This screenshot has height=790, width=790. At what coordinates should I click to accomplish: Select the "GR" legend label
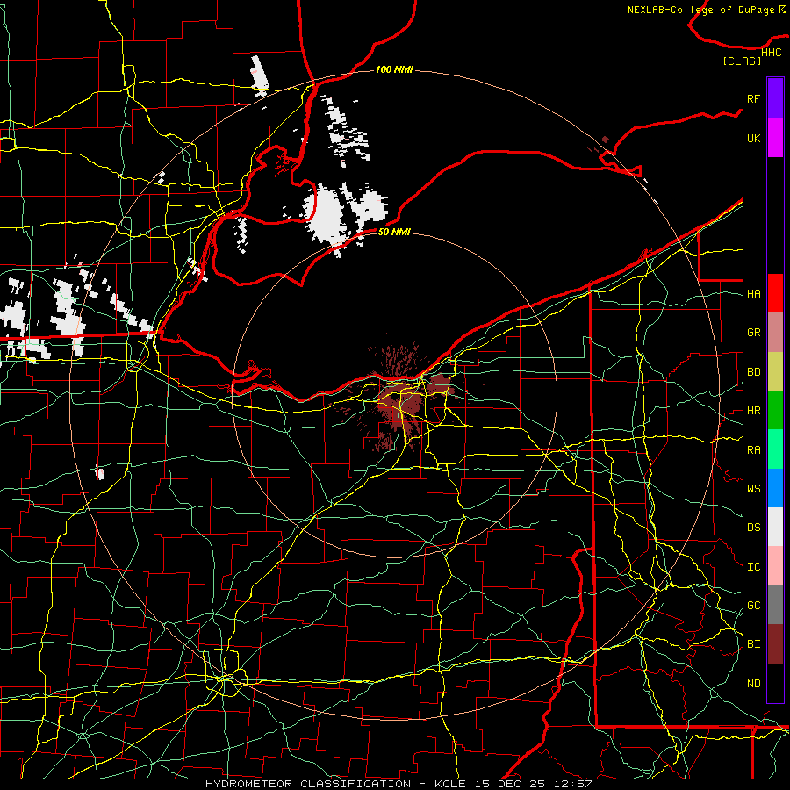[x=753, y=333]
